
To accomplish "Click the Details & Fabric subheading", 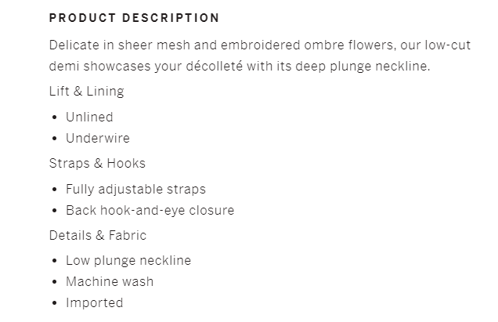I will click(x=97, y=235).
